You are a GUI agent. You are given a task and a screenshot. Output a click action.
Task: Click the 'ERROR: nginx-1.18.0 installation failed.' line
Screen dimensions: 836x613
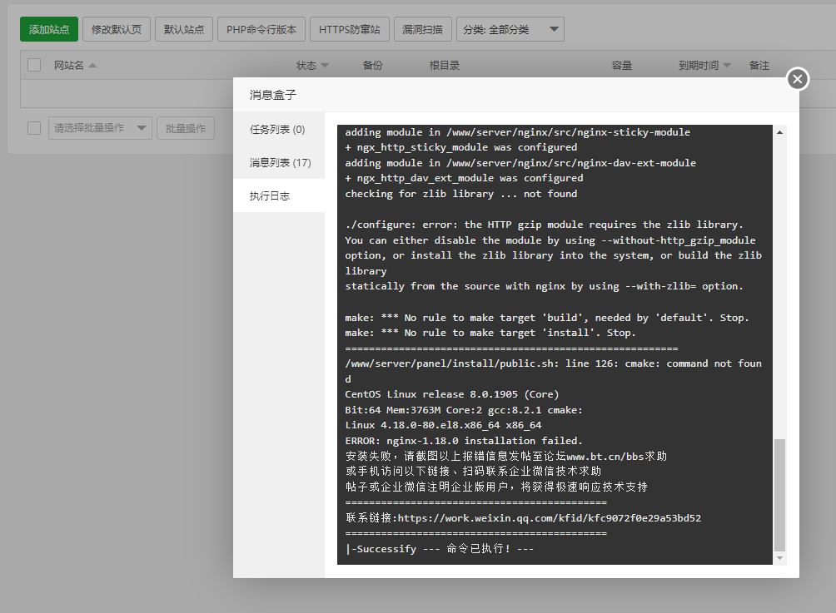click(464, 441)
